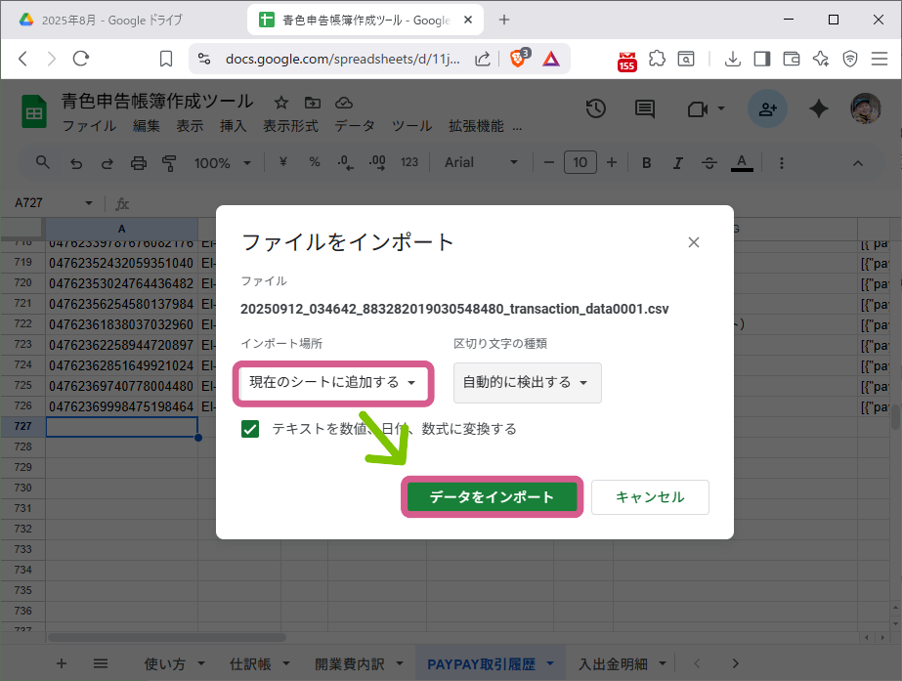Toggle strikethrough formatting
Viewport: 902px width, 681px height.
click(709, 162)
